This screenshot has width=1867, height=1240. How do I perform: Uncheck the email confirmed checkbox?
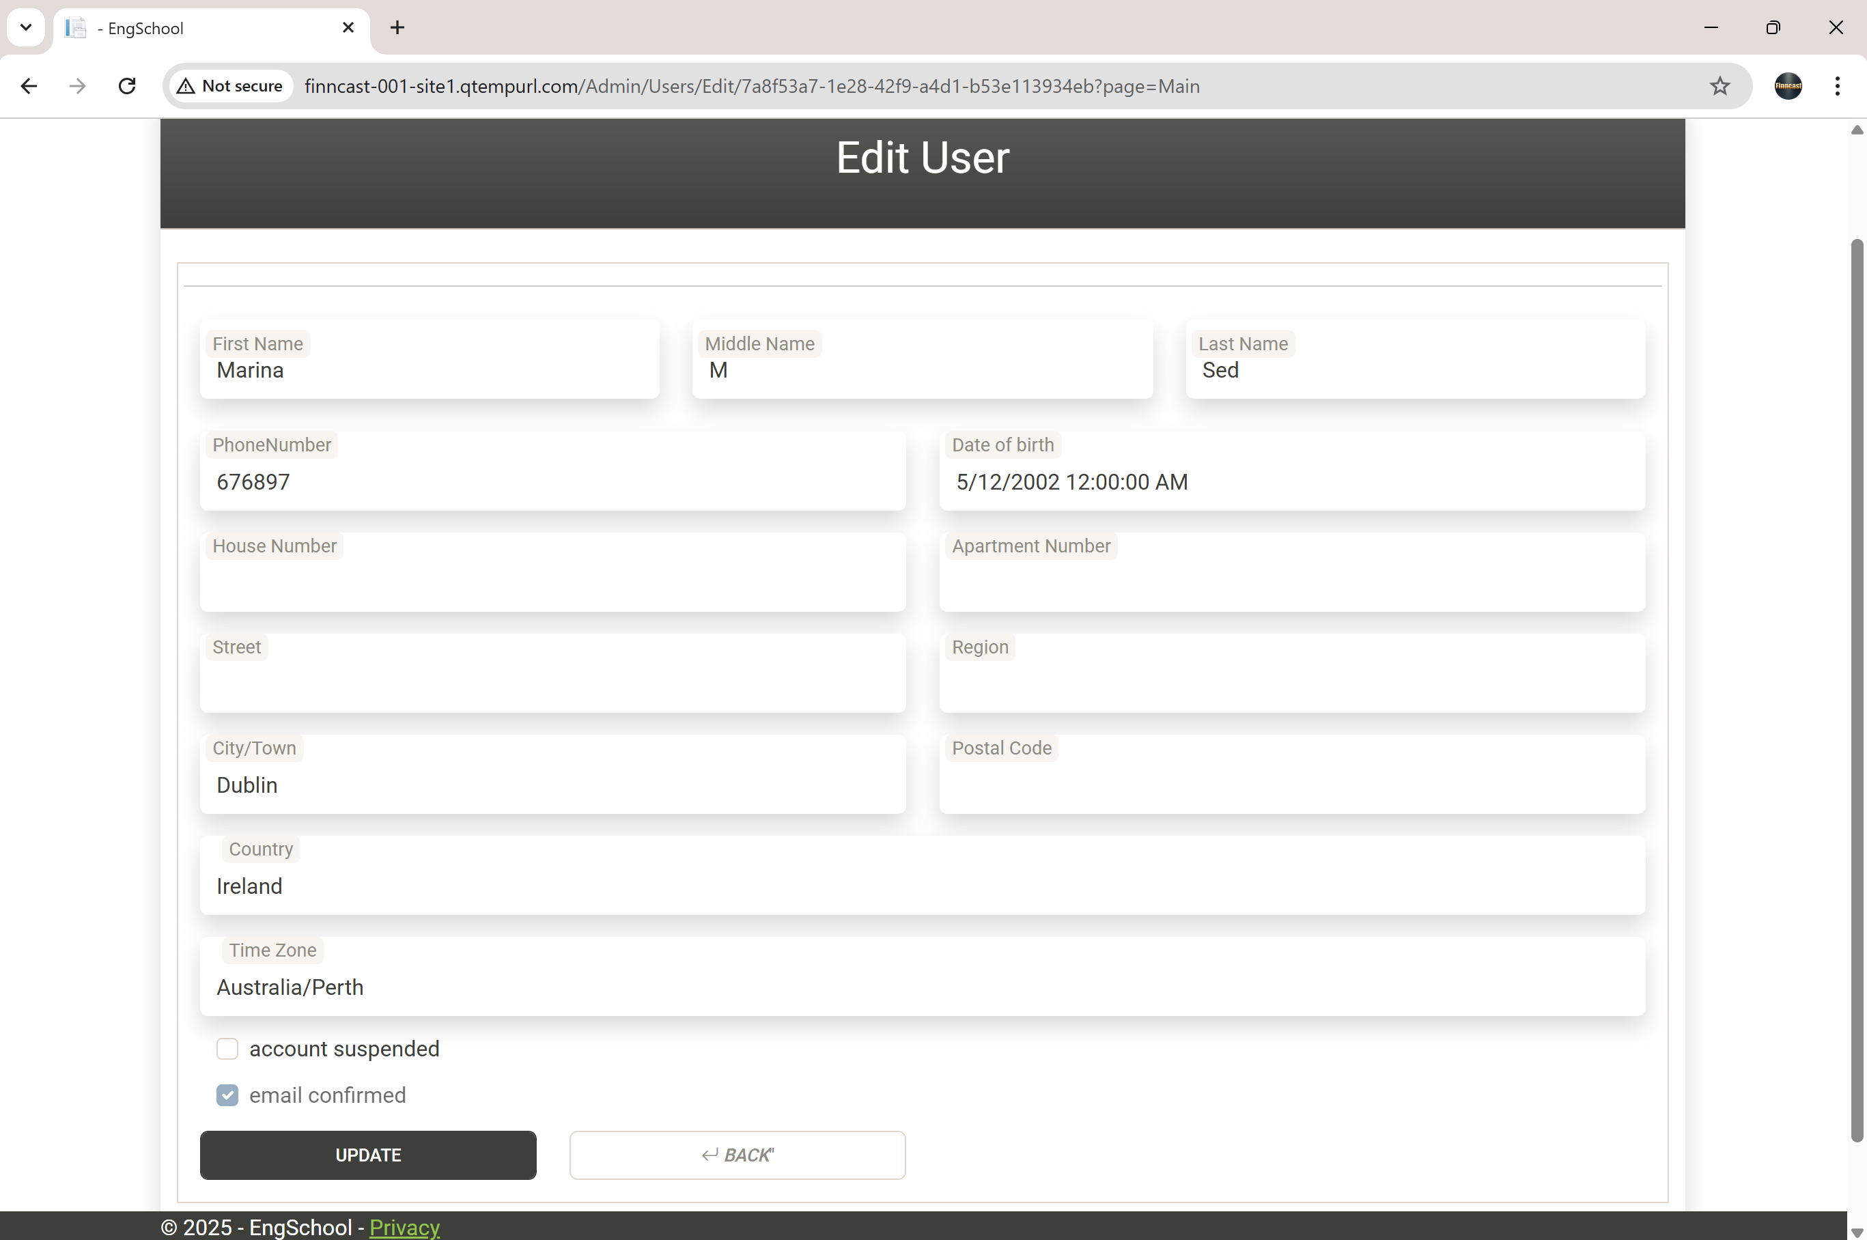[x=227, y=1095]
